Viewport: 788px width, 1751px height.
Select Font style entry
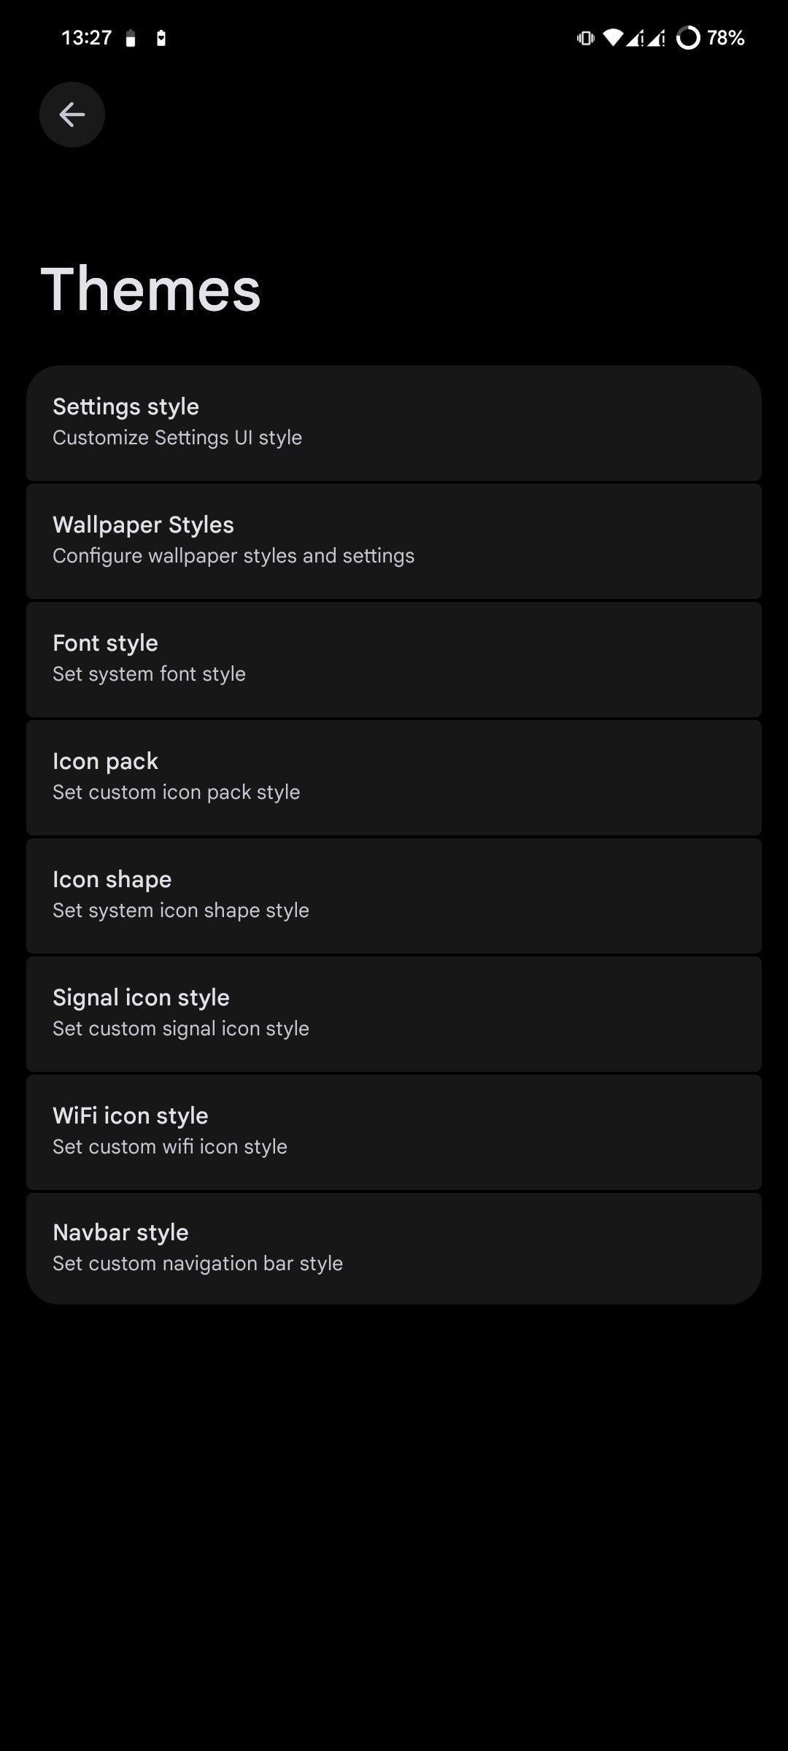pyautogui.click(x=394, y=659)
